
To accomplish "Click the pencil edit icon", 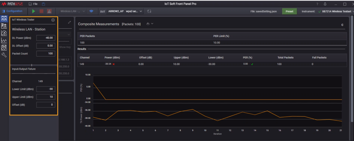I will click(69, 22).
